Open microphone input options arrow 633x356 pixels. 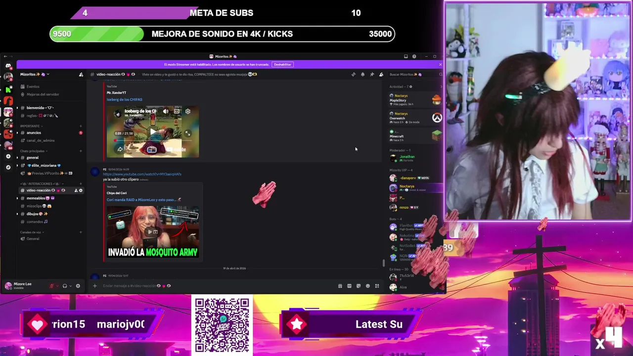(x=57, y=286)
